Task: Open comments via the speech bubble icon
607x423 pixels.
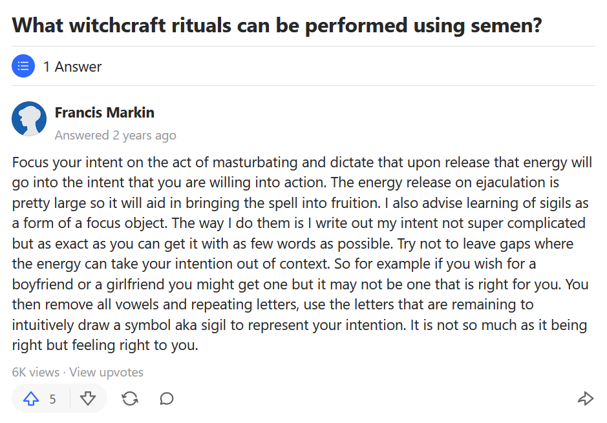Action: click(x=167, y=398)
